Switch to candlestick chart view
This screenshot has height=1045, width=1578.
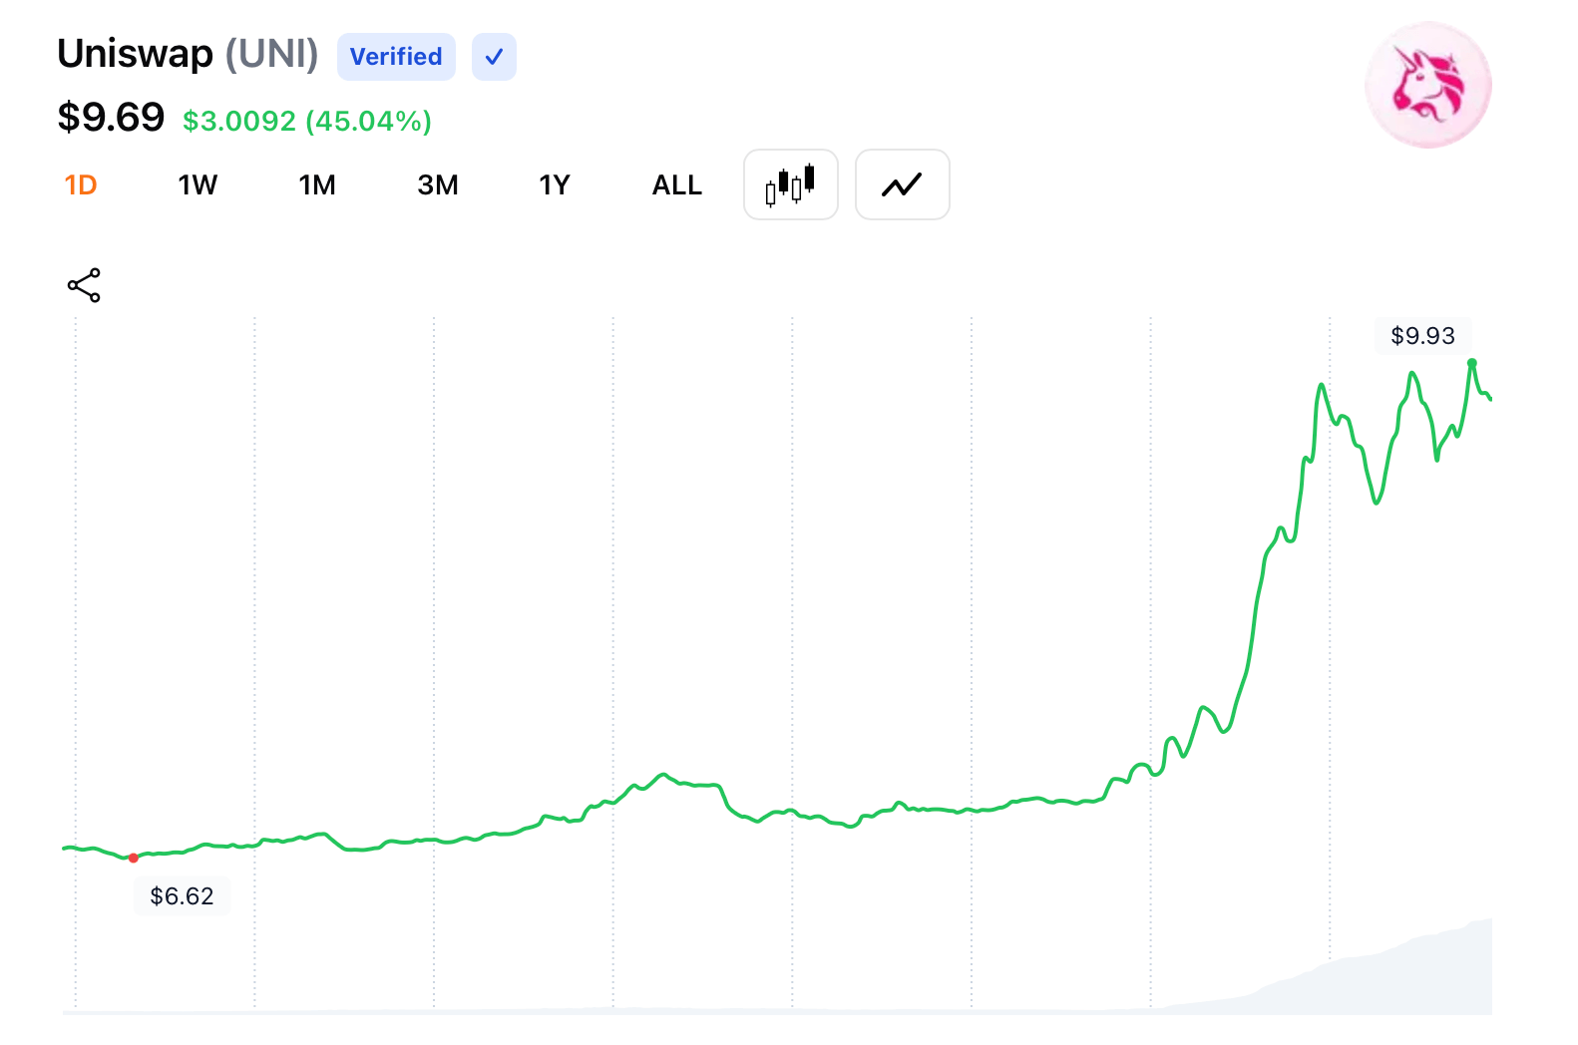pyautogui.click(x=790, y=184)
